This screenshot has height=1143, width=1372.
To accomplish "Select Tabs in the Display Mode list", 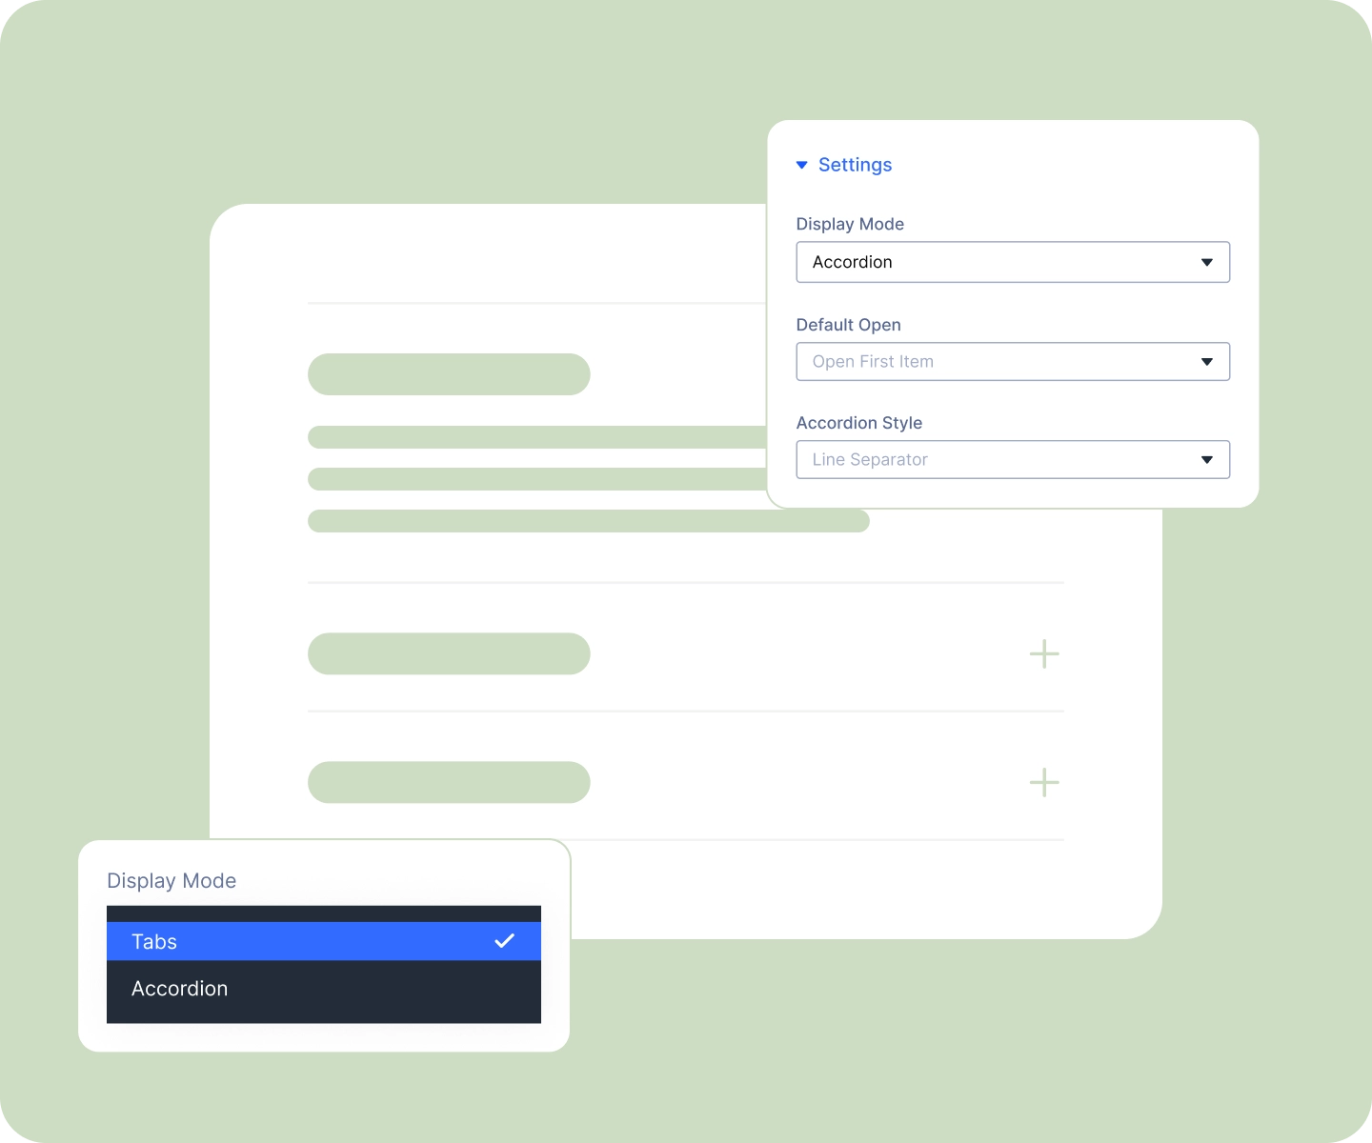I will pyautogui.click(x=324, y=941).
